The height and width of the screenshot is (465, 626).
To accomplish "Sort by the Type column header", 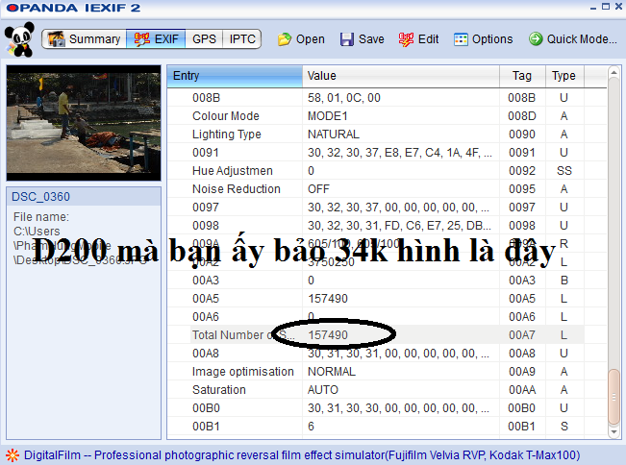I will click(x=564, y=76).
